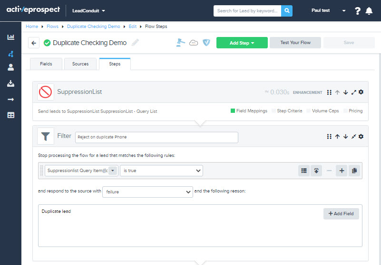The height and width of the screenshot is (265, 381).
Task: Edit flow name with pencil icon
Action: click(135, 43)
